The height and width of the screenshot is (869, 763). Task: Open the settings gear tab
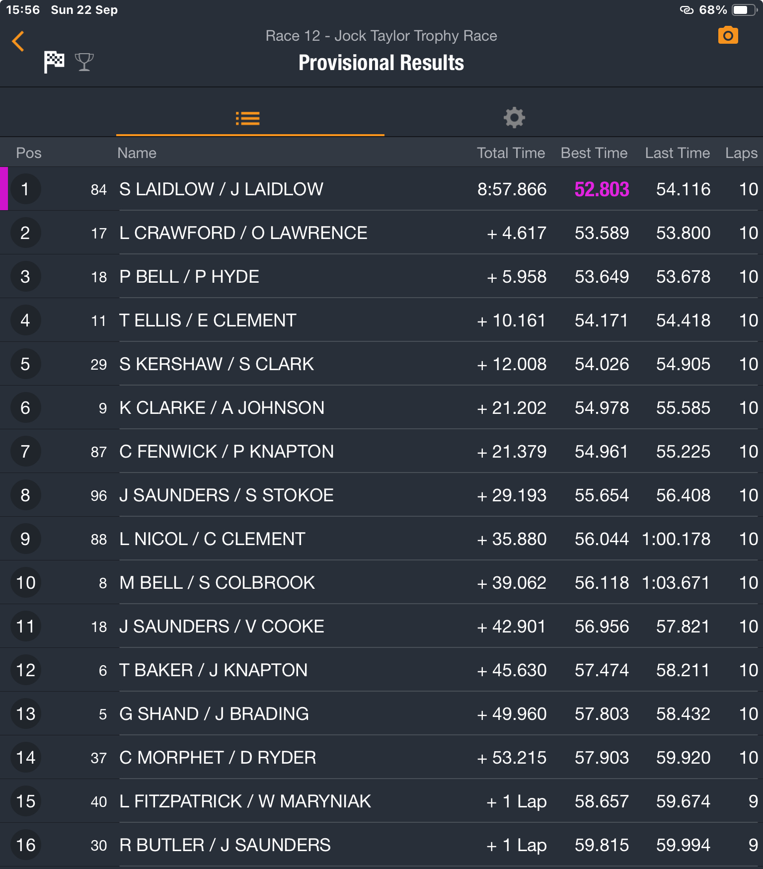(514, 118)
